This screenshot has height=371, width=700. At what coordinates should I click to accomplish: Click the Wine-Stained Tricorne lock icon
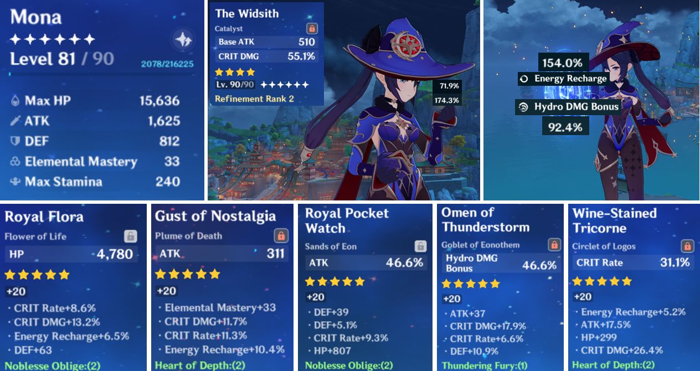click(x=687, y=246)
